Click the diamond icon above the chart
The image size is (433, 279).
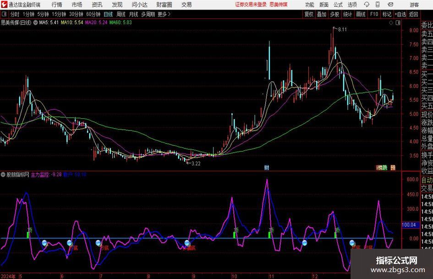(x=391, y=23)
